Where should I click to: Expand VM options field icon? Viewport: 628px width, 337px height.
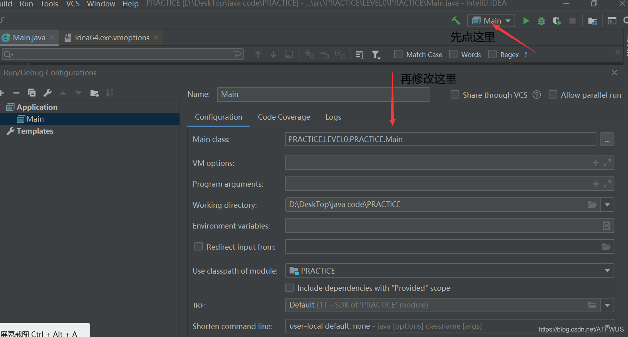click(607, 163)
